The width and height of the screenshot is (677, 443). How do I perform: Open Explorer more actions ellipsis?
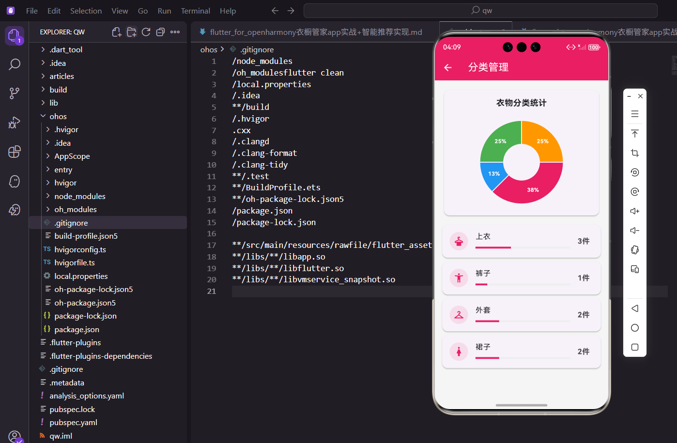[175, 32]
